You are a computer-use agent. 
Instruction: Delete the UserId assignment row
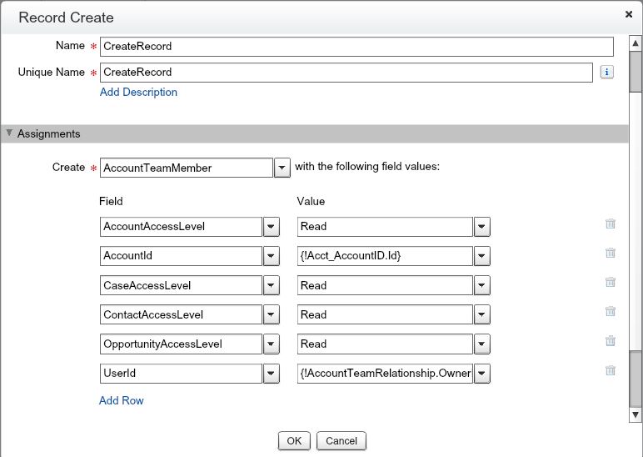coord(611,370)
